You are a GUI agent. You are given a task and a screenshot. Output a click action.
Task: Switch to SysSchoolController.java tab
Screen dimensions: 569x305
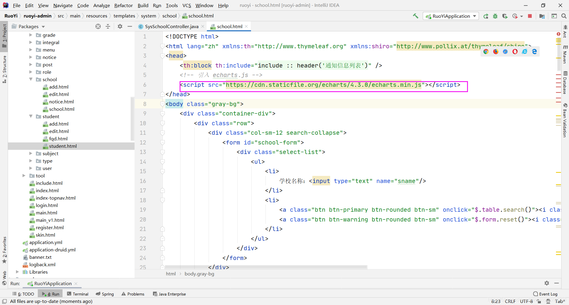pyautogui.click(x=171, y=26)
